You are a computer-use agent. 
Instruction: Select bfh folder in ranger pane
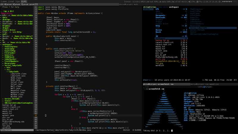pyautogui.click(x=171, y=9)
